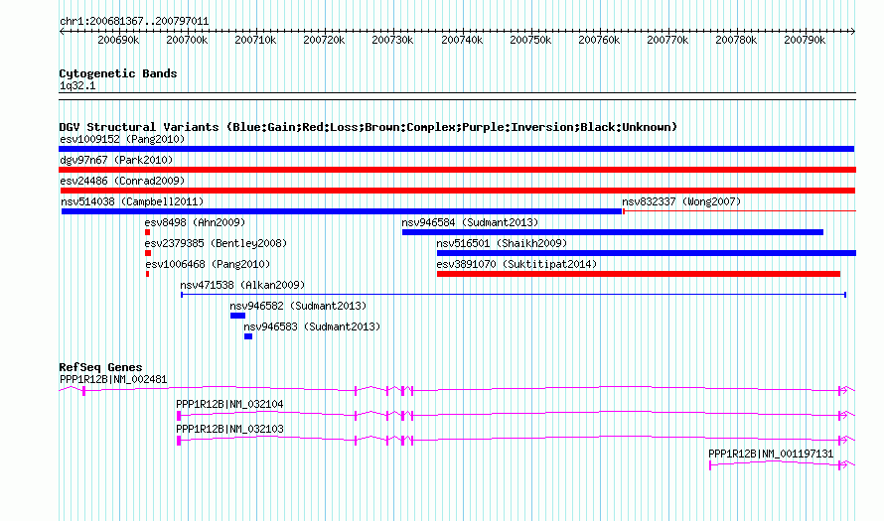Click the RefSeq Genes track heading
The width and height of the screenshot is (884, 521).
(x=100, y=367)
